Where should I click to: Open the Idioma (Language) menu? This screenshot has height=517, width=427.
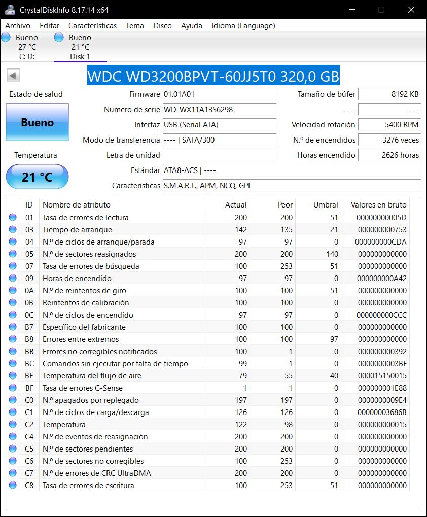point(243,26)
